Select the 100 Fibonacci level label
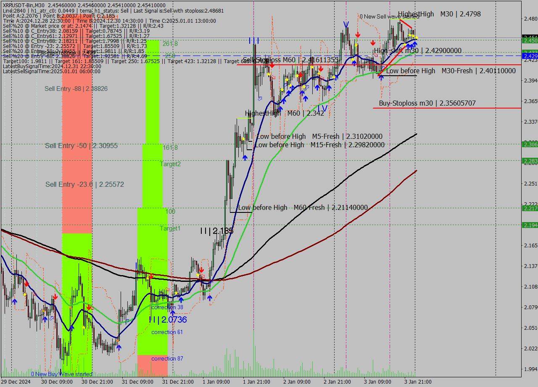 pyautogui.click(x=170, y=212)
